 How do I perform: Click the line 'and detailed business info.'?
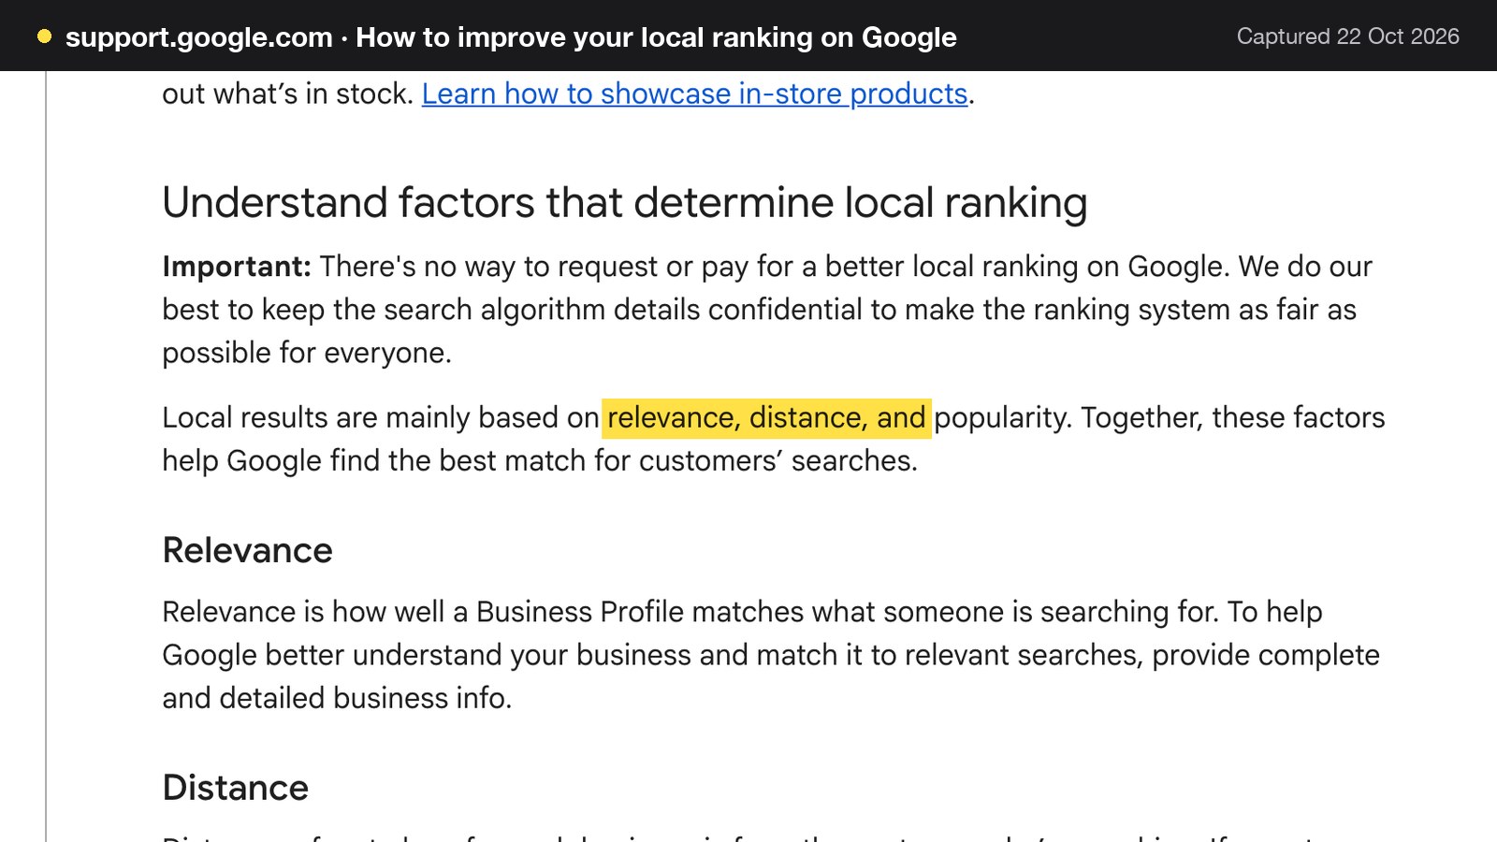click(337, 698)
